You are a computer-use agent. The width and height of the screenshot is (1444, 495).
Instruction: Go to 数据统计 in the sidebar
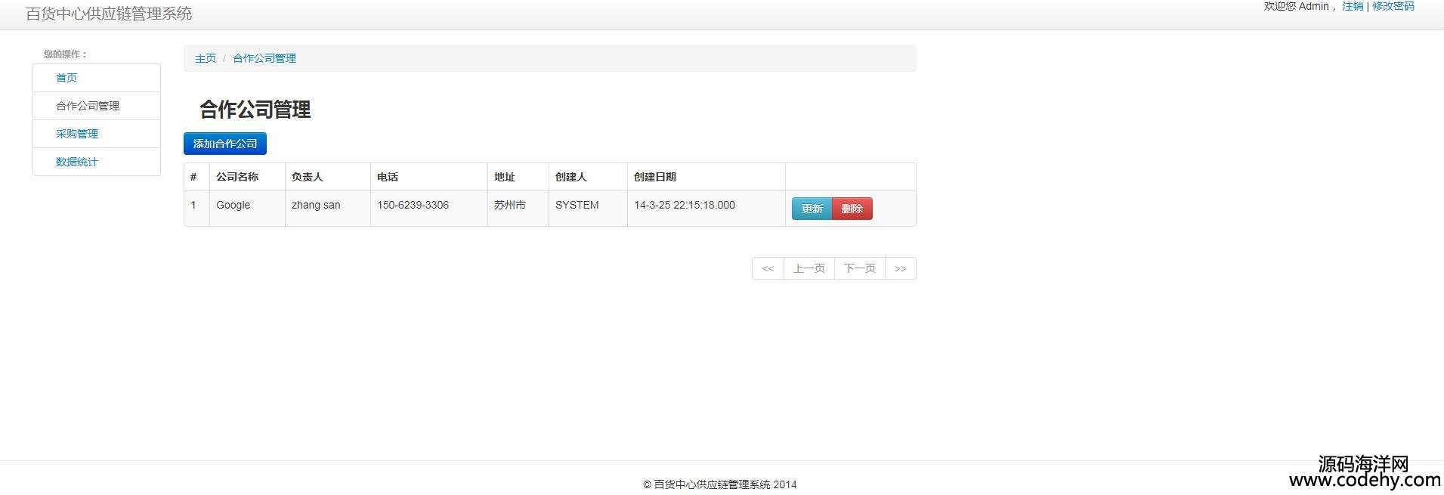(x=77, y=162)
